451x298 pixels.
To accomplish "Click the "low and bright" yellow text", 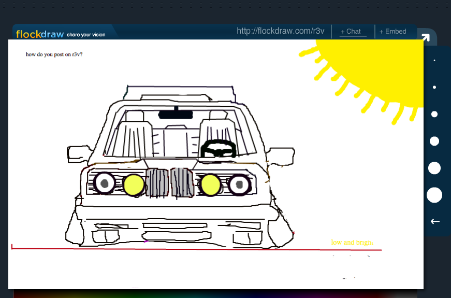I will tap(352, 243).
